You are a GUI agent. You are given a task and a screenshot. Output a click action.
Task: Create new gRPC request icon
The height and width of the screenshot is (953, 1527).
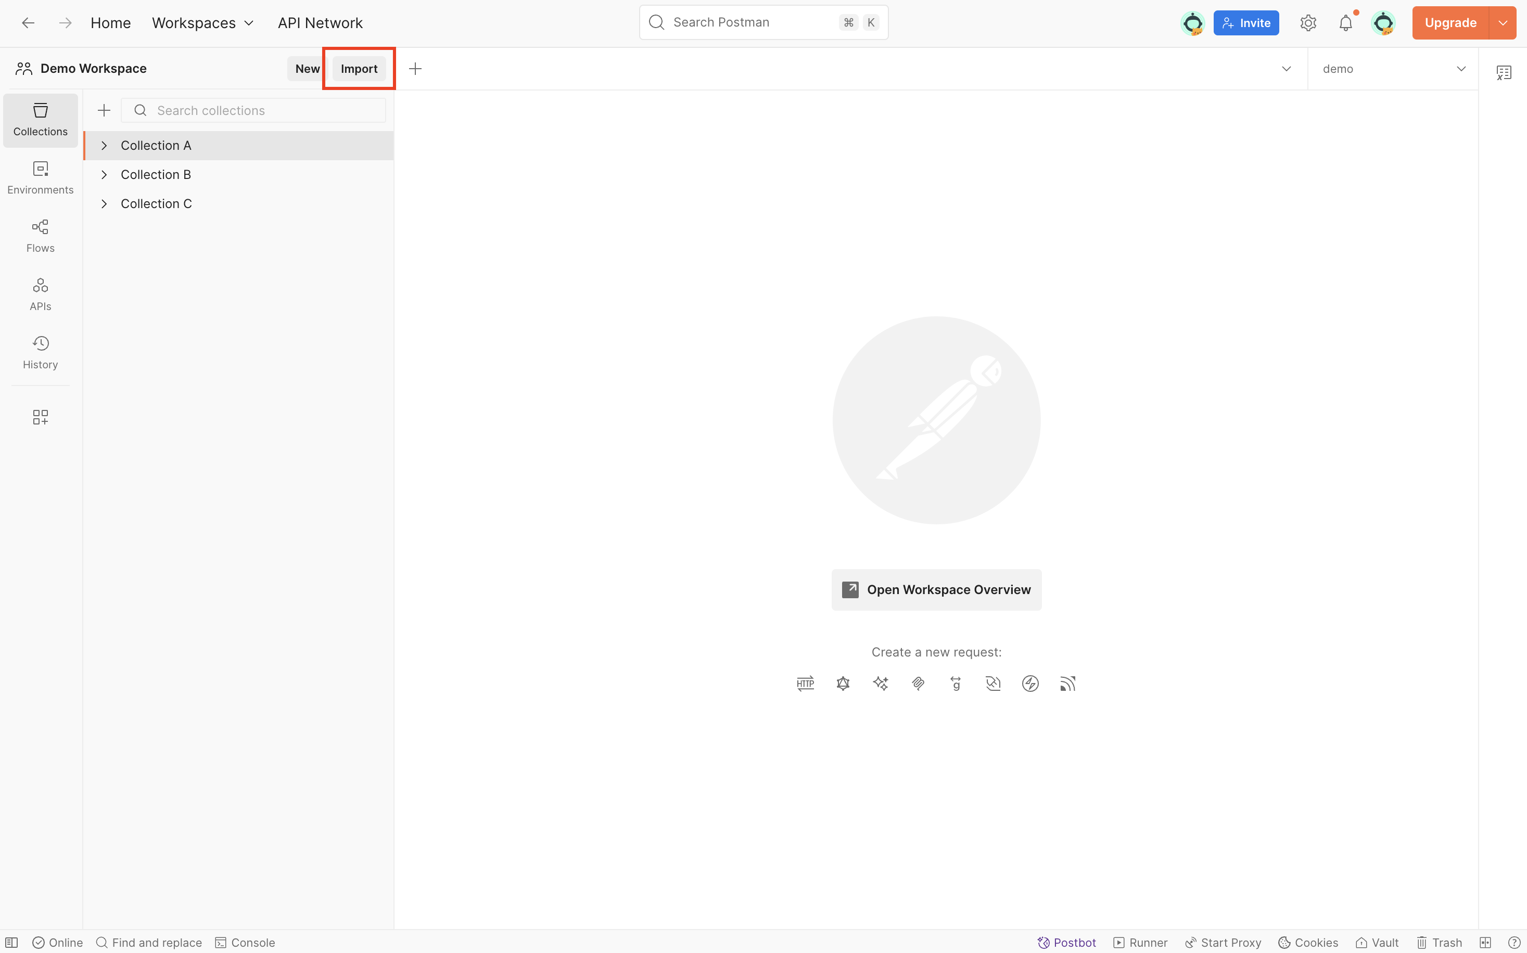tap(956, 683)
